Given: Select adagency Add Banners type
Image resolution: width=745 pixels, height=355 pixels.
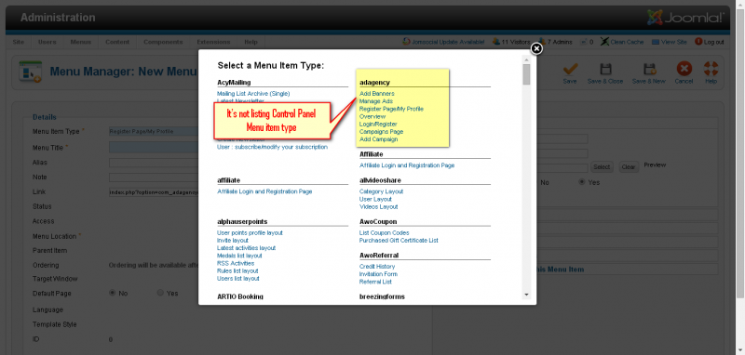Looking at the screenshot, I should coord(377,94).
